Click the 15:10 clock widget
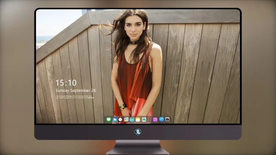The width and height of the screenshot is (276, 155). point(66,83)
